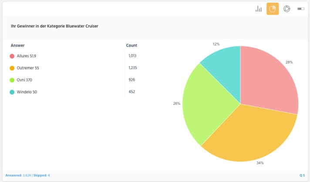The image size is (310, 182).
Task: Click the teal Windelo 50 legend dot
Action: (12, 92)
